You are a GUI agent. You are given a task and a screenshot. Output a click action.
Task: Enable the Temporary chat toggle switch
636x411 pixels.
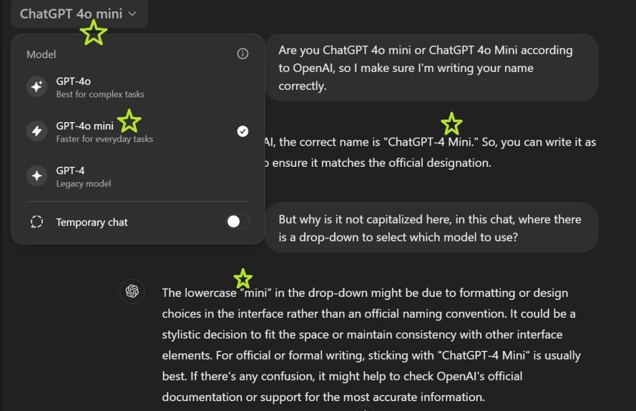(x=237, y=222)
